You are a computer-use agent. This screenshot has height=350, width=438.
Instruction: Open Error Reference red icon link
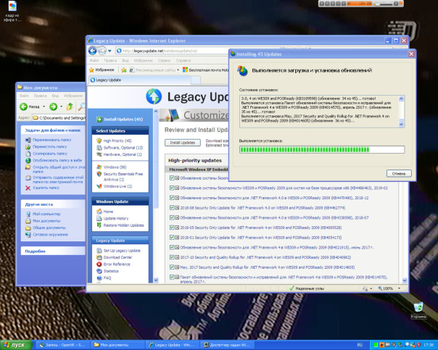(98, 264)
